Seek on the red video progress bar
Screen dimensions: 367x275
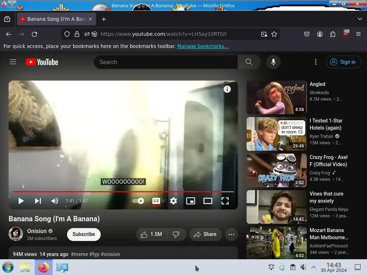[123, 192]
